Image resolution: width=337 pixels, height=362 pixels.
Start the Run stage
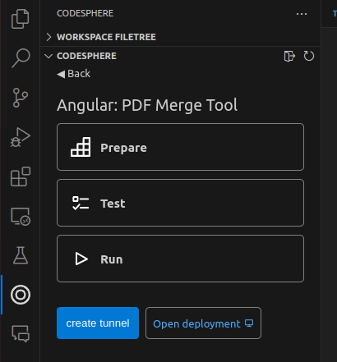pos(180,259)
